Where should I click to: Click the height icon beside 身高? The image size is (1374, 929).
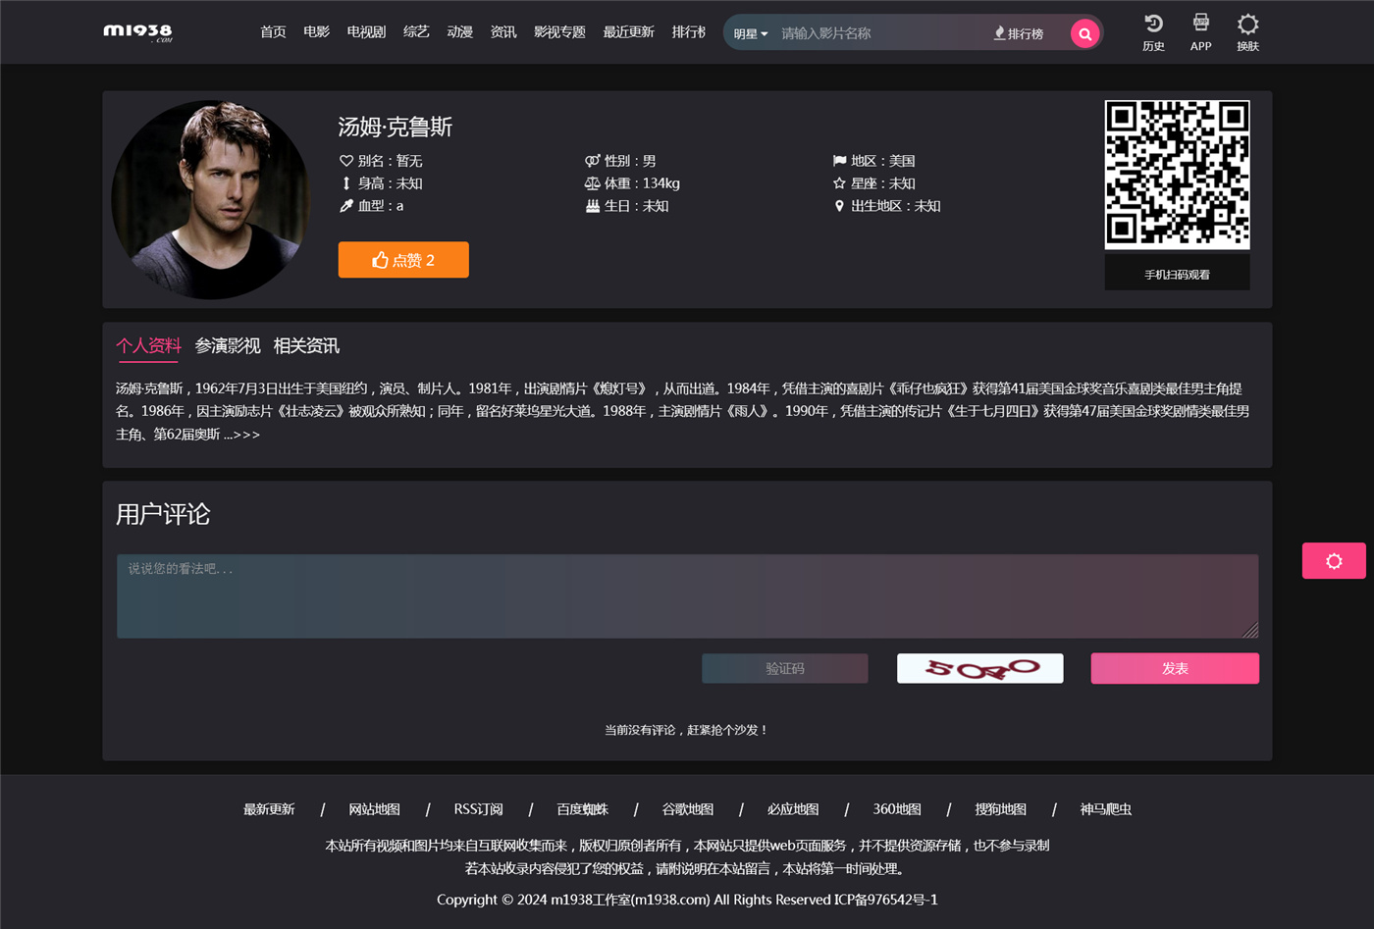[x=346, y=183]
